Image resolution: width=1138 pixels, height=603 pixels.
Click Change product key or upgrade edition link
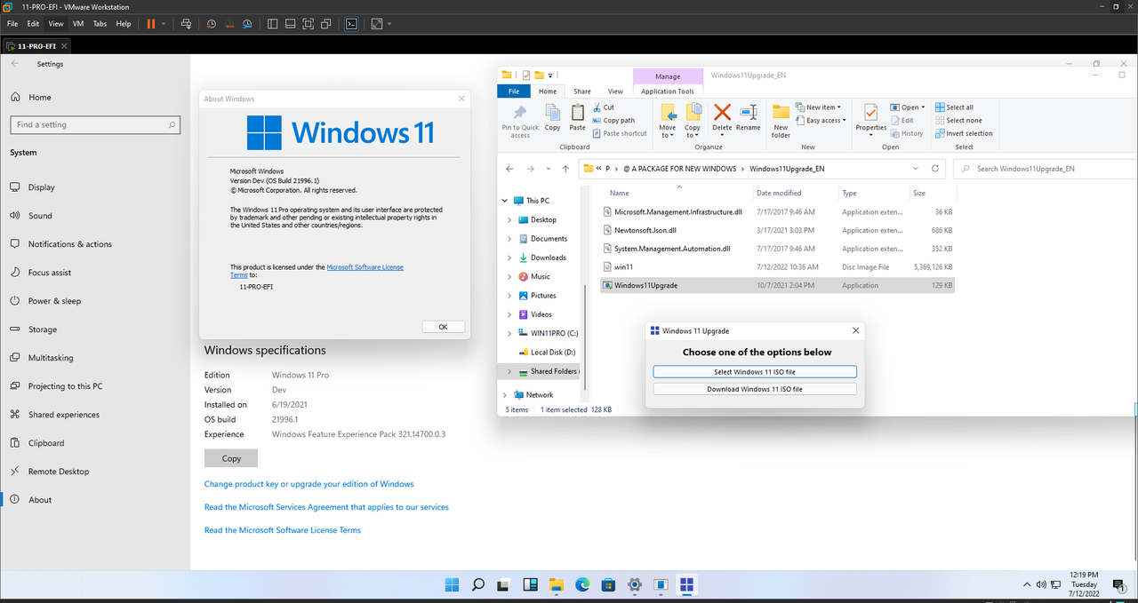point(309,484)
